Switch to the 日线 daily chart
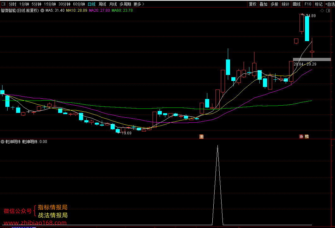This screenshot has height=228, width=335. pyautogui.click(x=92, y=4)
